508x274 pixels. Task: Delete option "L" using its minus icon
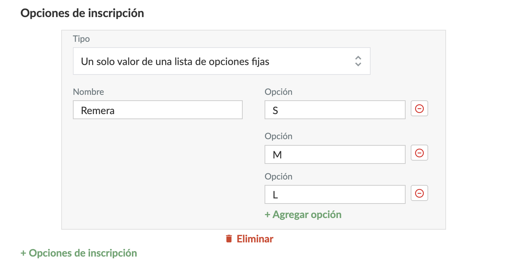(x=419, y=193)
